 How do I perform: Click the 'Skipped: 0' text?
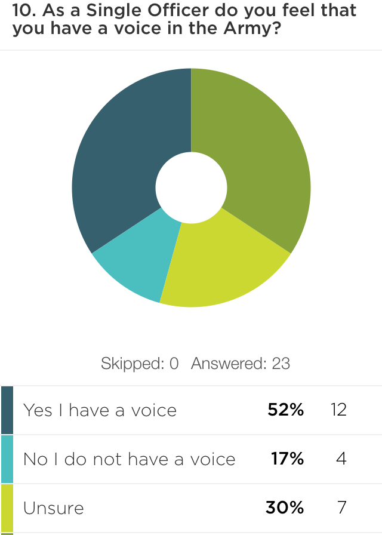[140, 364]
